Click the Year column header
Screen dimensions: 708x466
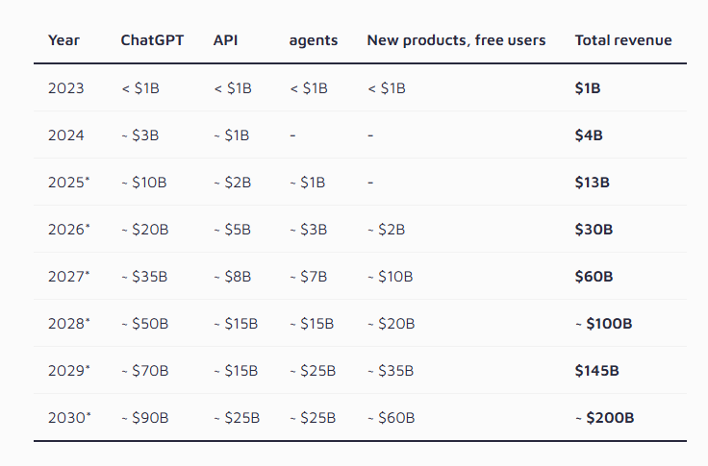pyautogui.click(x=64, y=40)
